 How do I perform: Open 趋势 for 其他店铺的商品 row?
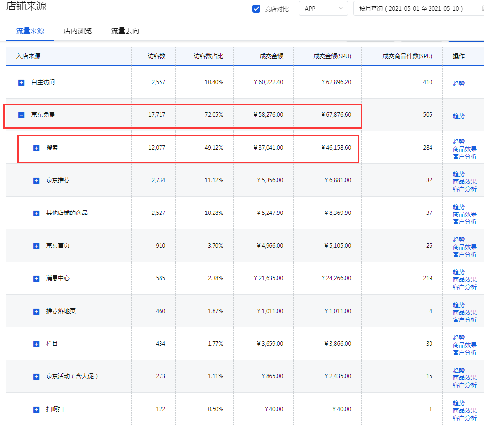pos(458,207)
